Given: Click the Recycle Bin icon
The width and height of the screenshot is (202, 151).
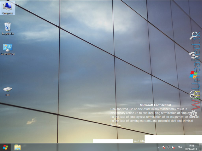Looking at the screenshot, I should (8, 28).
